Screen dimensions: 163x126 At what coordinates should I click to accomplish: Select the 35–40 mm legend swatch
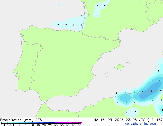click(64, 123)
